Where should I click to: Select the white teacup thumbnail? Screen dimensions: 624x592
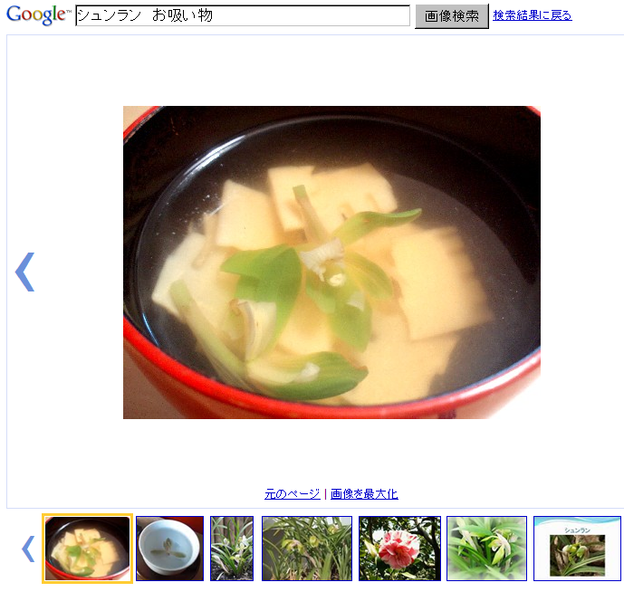(x=170, y=549)
